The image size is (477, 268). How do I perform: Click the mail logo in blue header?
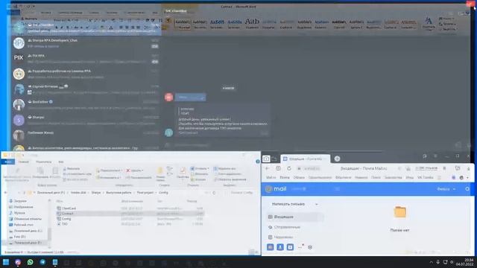(x=277, y=188)
